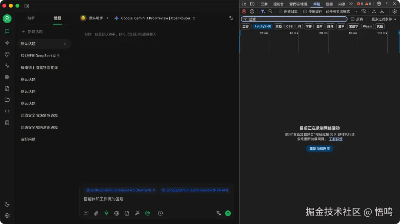The image size is (400, 224).
Task: Open the user avatar profile
Action: [x=7, y=18]
